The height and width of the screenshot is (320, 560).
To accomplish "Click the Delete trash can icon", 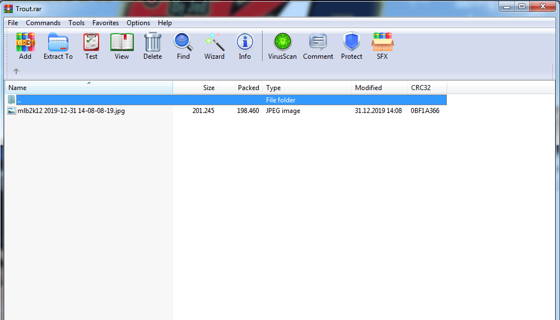I will coord(152,46).
